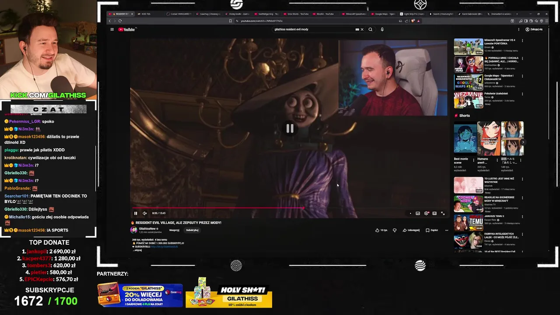Viewport: 560px width, 315px height.
Task: Open a new browser tab with plus
Action: pos(517,14)
